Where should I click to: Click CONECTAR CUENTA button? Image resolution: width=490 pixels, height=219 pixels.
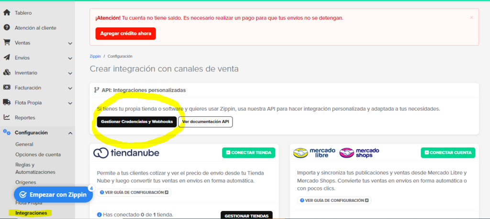(x=448, y=153)
